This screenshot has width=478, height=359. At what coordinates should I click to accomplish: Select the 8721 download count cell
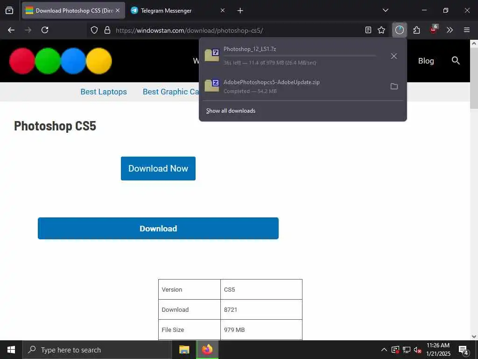point(261,309)
